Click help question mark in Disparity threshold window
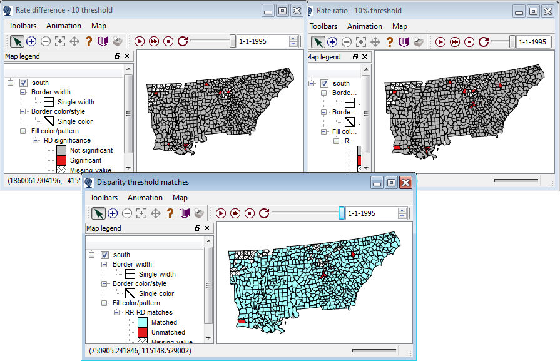The height and width of the screenshot is (361, 560). (x=170, y=213)
